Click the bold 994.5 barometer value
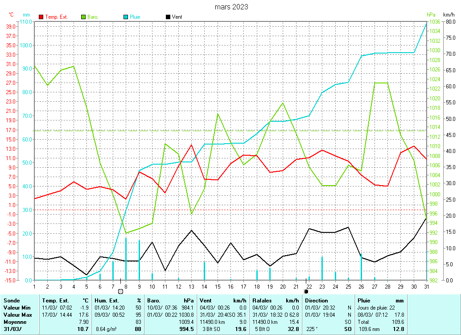This screenshot has width=461, height=335. click(x=186, y=329)
